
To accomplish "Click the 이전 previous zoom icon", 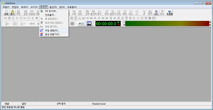I will click(119, 12).
